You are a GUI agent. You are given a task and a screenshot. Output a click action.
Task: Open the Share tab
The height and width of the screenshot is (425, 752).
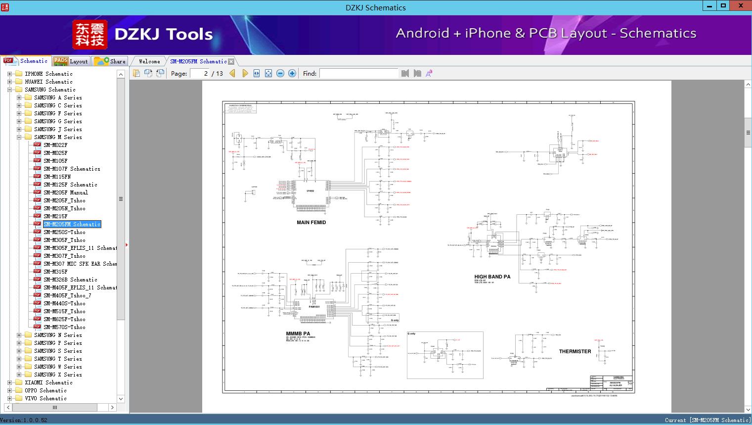110,61
